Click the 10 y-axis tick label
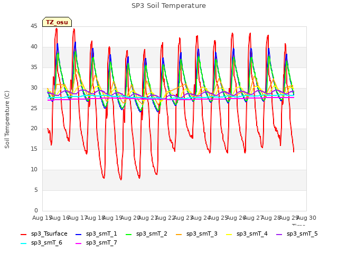Viewport: 338px width, 253px height. tap(34, 169)
